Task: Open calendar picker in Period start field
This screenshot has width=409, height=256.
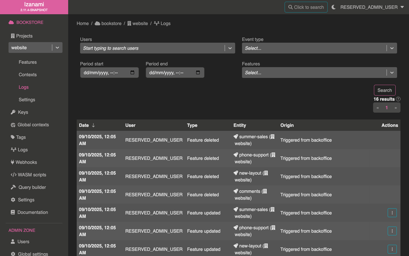Action: click(x=132, y=73)
